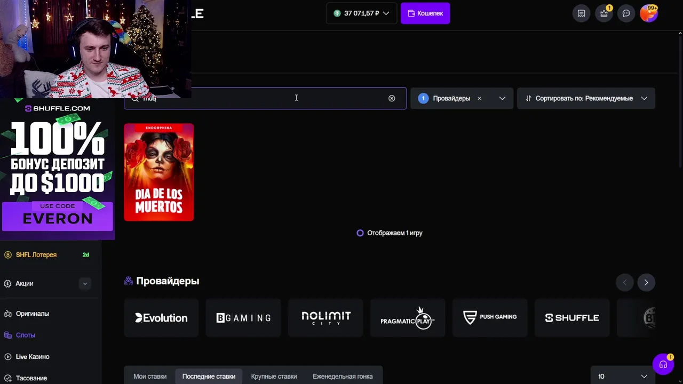The height and width of the screenshot is (384, 683).
Task: Click the Оригиналы icon in sidebar
Action: pyautogui.click(x=7, y=314)
